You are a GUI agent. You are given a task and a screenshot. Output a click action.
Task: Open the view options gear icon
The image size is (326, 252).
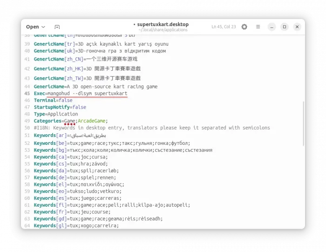click(x=244, y=27)
